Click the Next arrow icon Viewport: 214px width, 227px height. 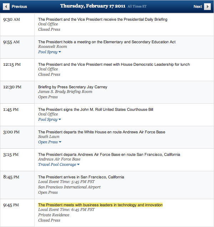point(207,6)
